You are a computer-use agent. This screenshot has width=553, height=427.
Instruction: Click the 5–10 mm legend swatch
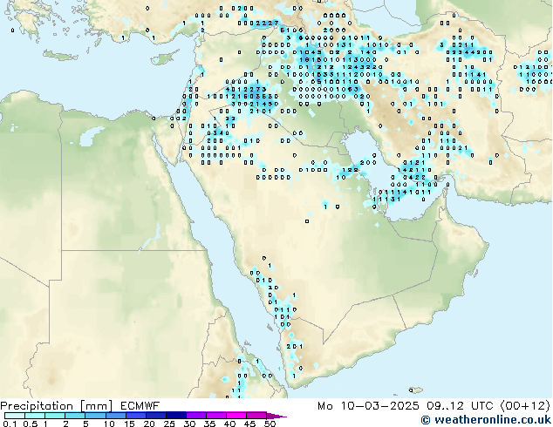click(x=95, y=416)
